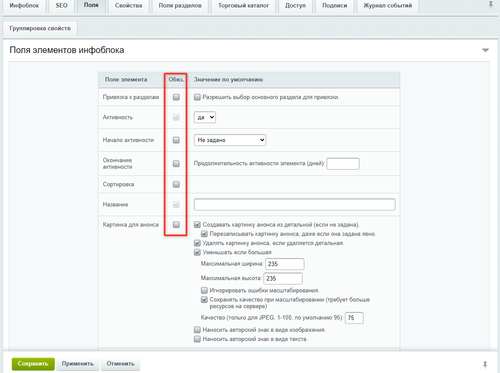Uncheck Сохранять качество при масштабировании
500x373 pixels.
tap(204, 299)
